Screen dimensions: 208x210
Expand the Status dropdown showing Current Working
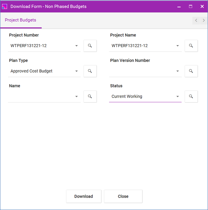tap(177, 97)
